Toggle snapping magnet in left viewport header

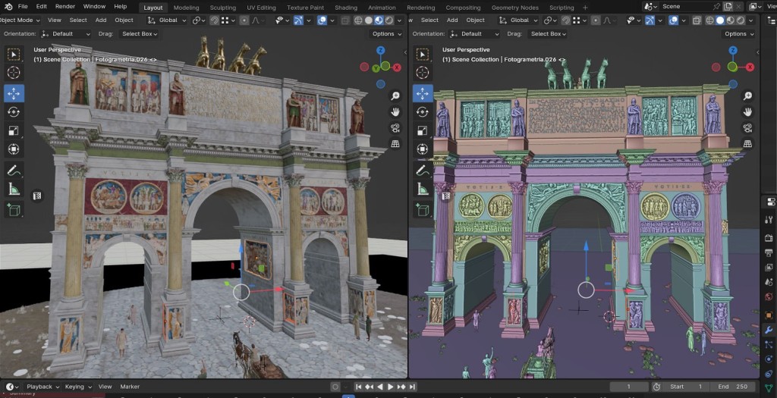click(215, 20)
